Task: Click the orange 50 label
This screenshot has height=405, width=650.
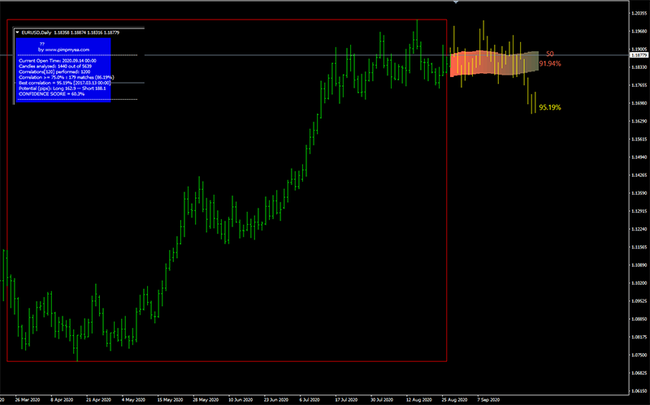Action: coord(549,53)
